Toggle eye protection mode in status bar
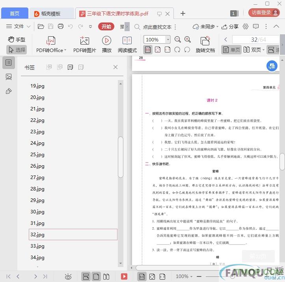Image resolution: width=285 pixels, height=282 pixels. click(x=68, y=276)
